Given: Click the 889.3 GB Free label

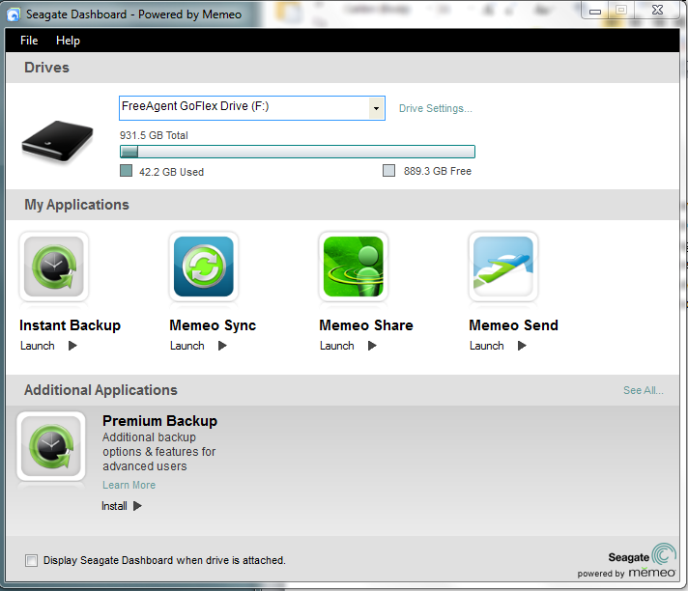Looking at the screenshot, I should click(x=438, y=171).
